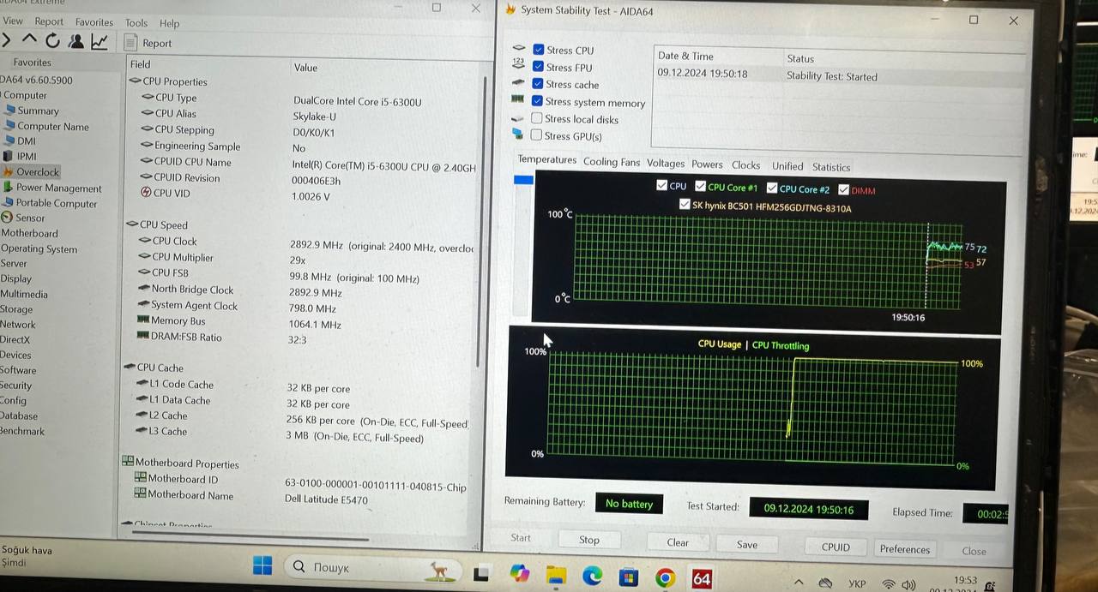Click the graph chart toolbar icon
This screenshot has width=1098, height=592.
tap(100, 41)
